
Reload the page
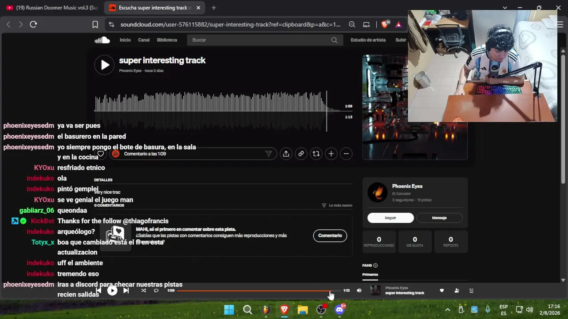33,24
